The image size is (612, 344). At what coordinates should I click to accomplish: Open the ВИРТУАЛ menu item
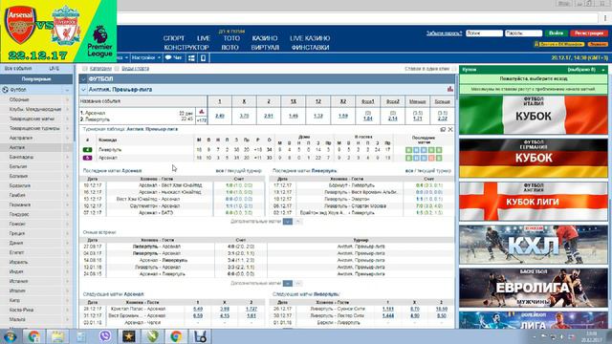[265, 48]
